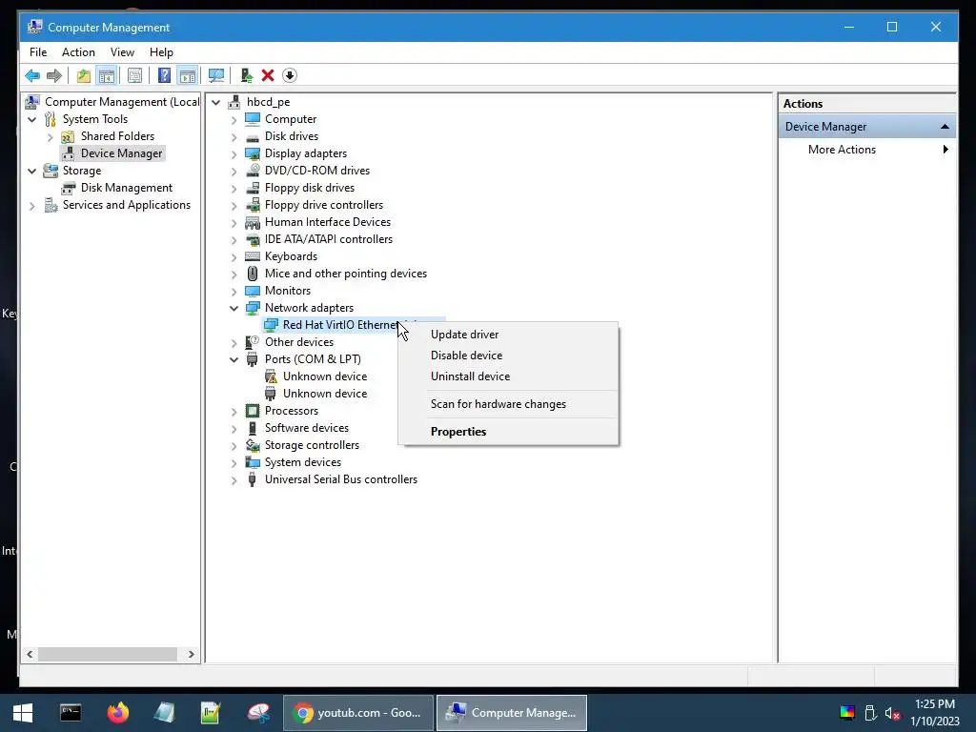Click the Storage controllers icon

coord(253,445)
